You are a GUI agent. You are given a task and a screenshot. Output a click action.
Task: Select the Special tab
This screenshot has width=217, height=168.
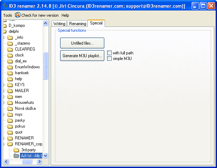pos(96,23)
